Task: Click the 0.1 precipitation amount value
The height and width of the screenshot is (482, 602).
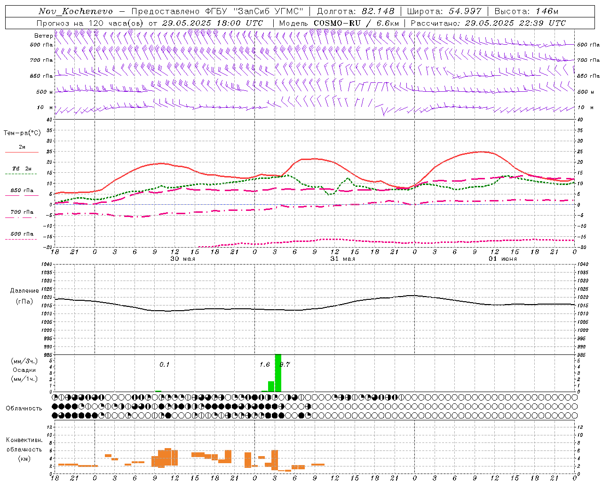Action: pyautogui.click(x=164, y=364)
